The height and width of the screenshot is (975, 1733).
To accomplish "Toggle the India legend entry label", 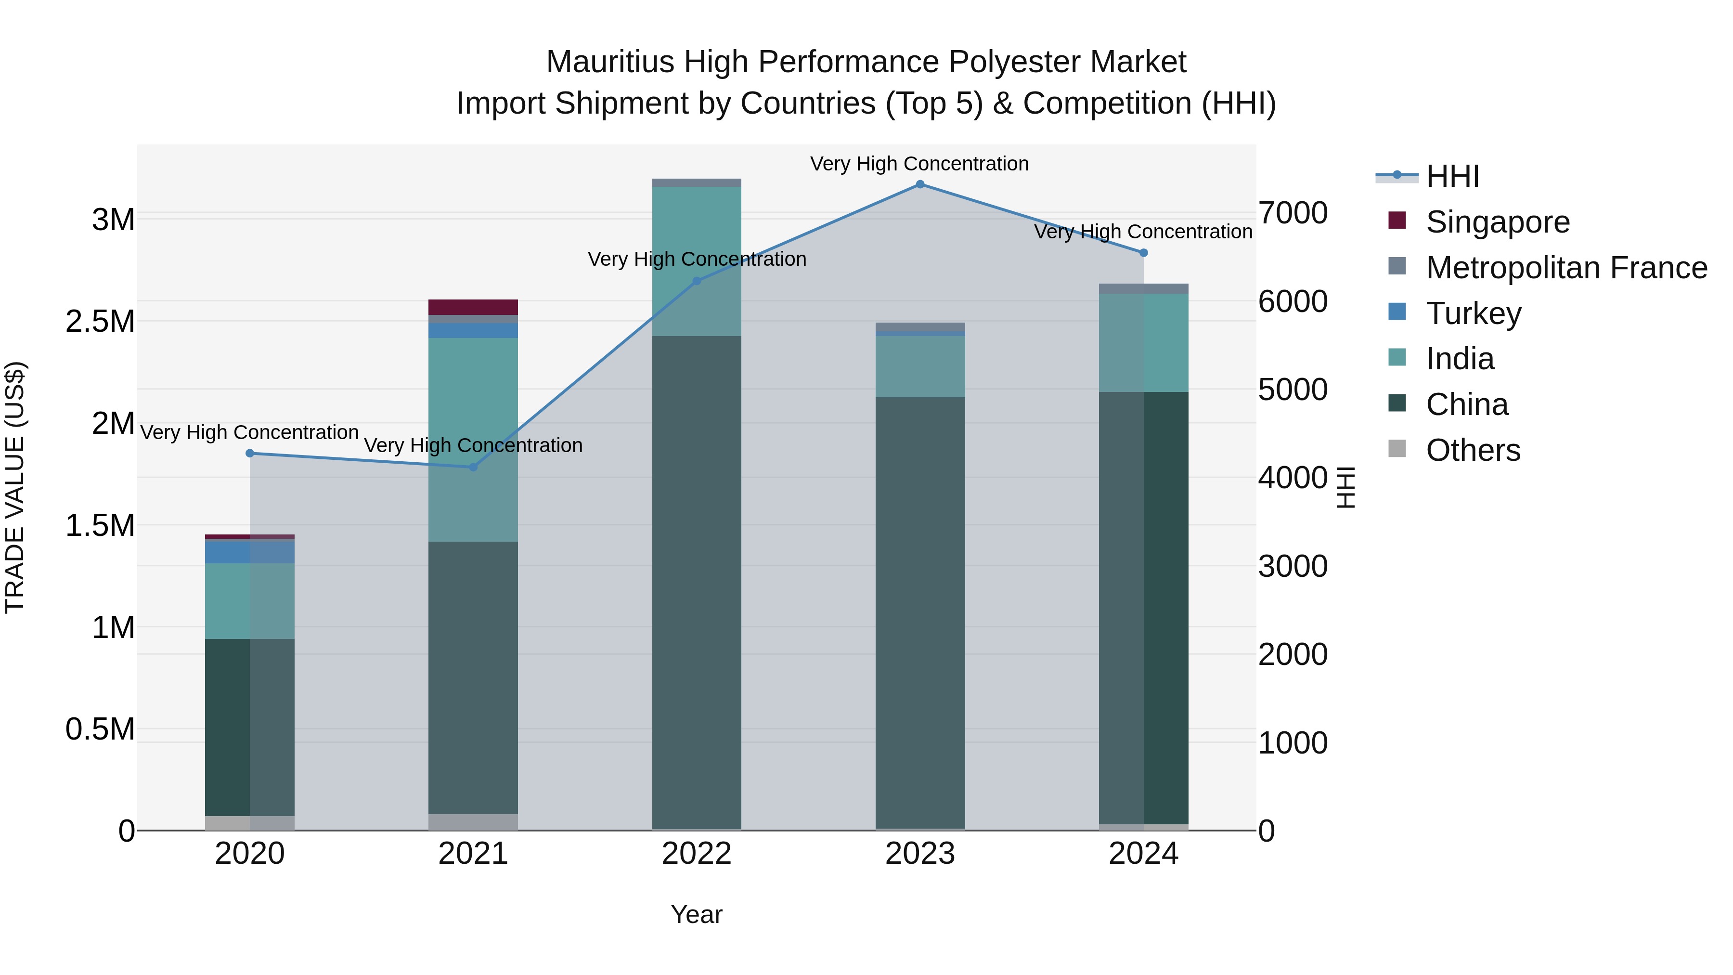I will (x=1460, y=359).
